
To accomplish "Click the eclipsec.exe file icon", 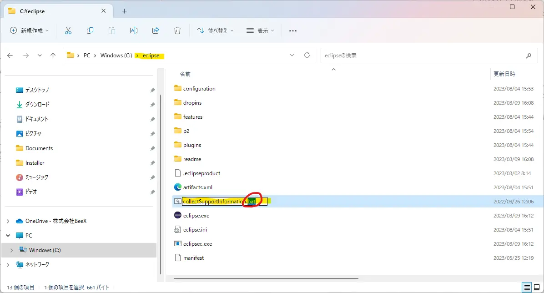I will click(178, 244).
